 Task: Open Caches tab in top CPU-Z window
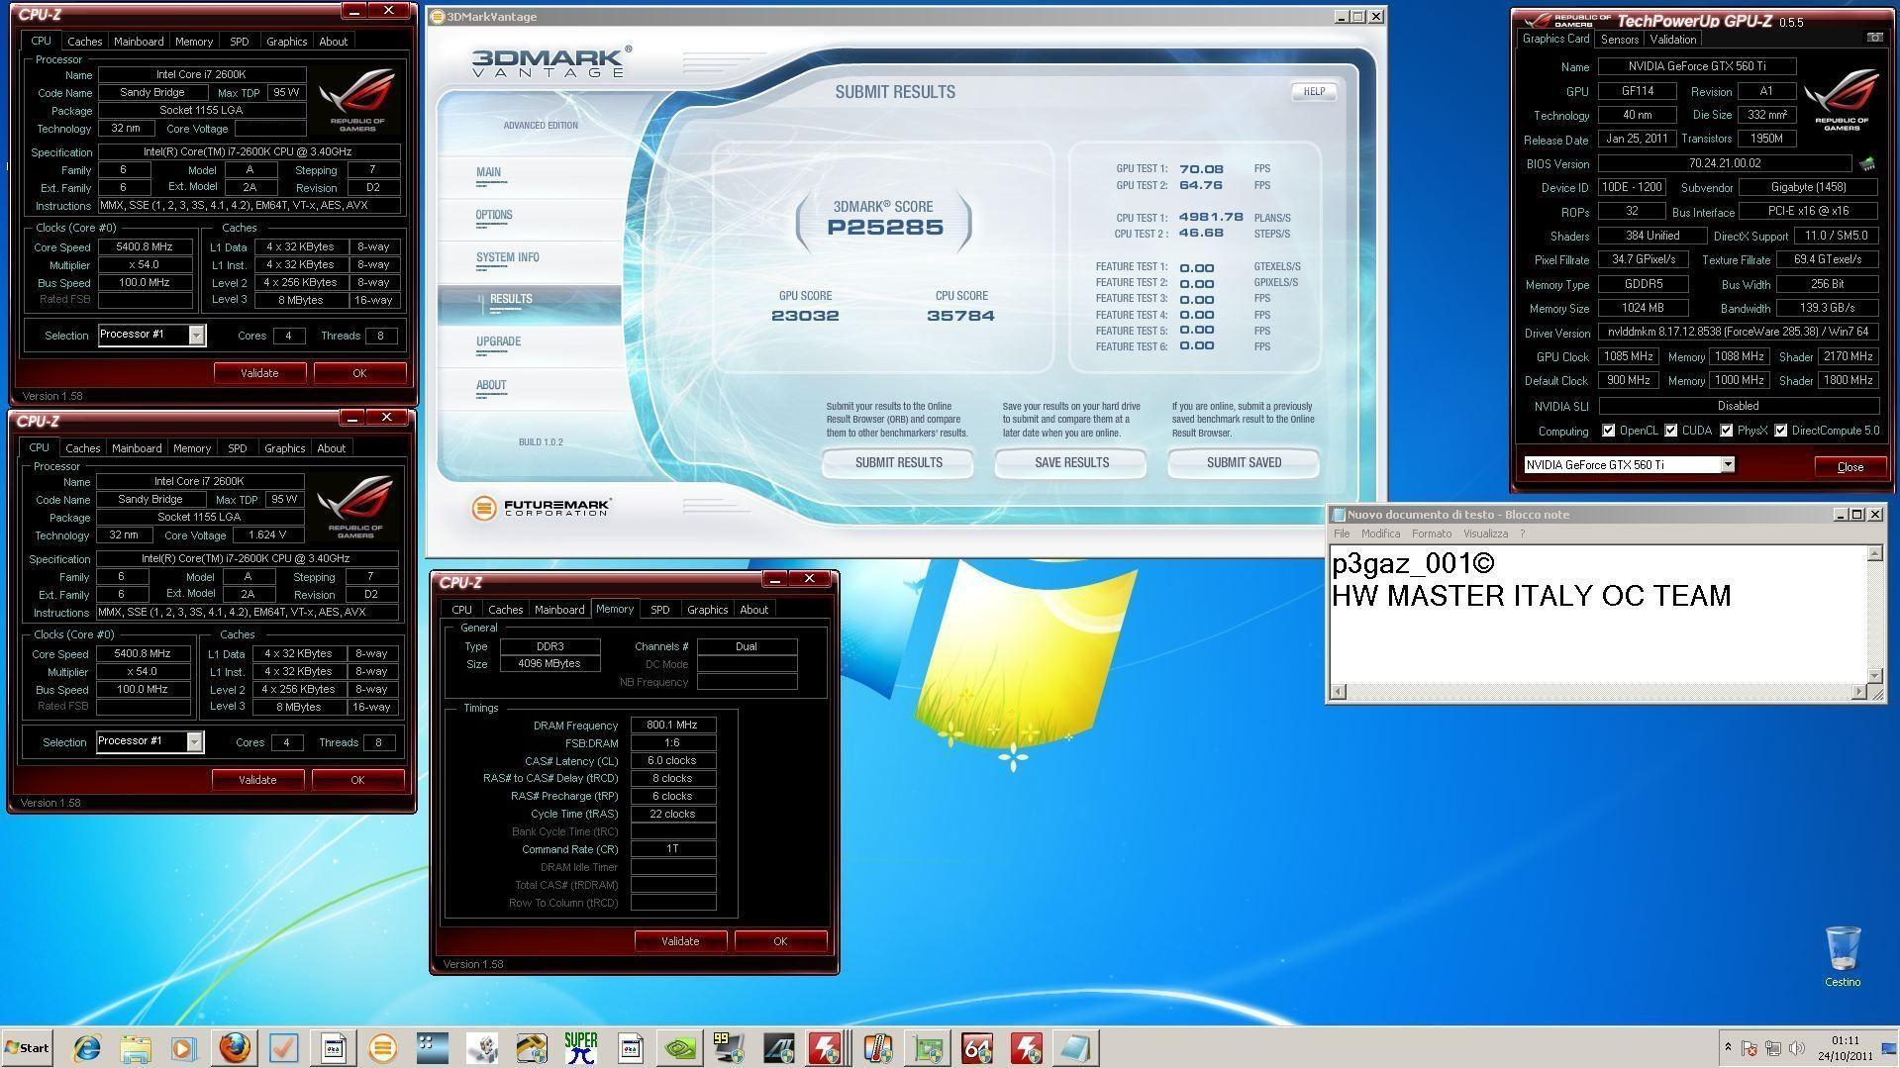point(84,42)
